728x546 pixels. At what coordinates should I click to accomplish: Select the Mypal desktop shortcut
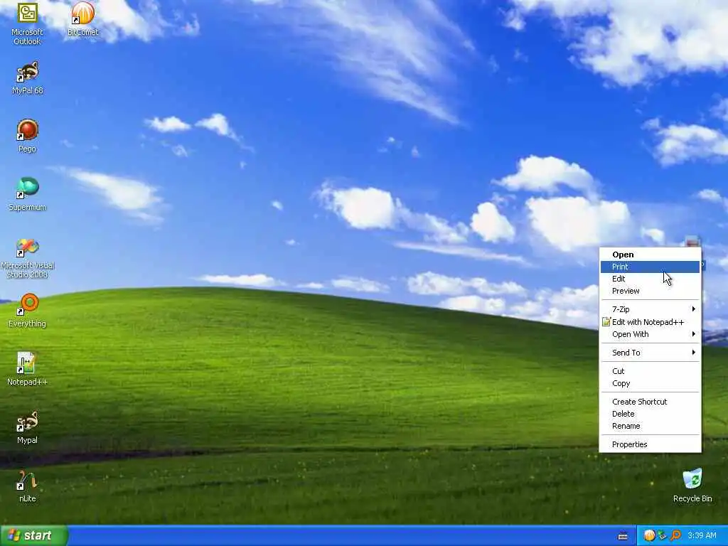(28, 427)
